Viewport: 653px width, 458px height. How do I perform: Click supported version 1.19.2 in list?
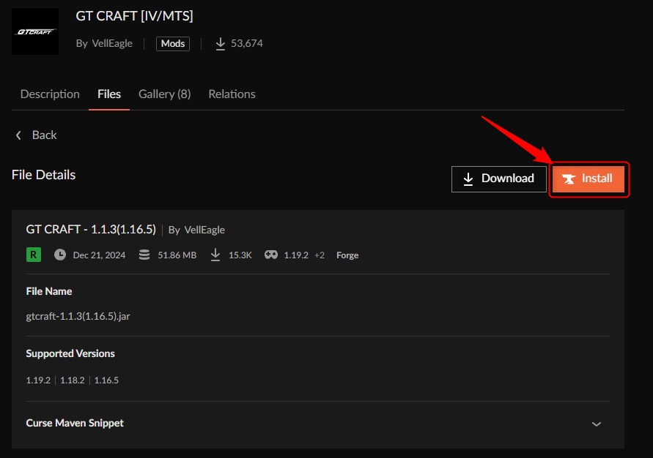[x=38, y=380]
